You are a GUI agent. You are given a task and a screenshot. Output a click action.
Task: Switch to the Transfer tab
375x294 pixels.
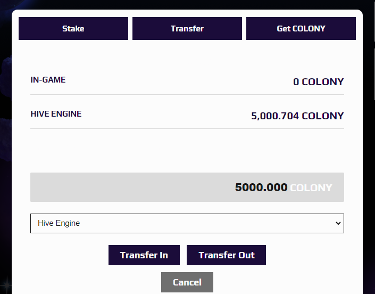click(x=187, y=29)
